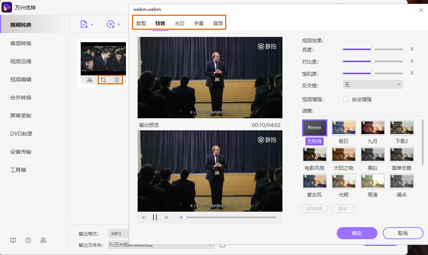Open the 字幕 tab
Screen dimensions: 428x255
(198, 23)
